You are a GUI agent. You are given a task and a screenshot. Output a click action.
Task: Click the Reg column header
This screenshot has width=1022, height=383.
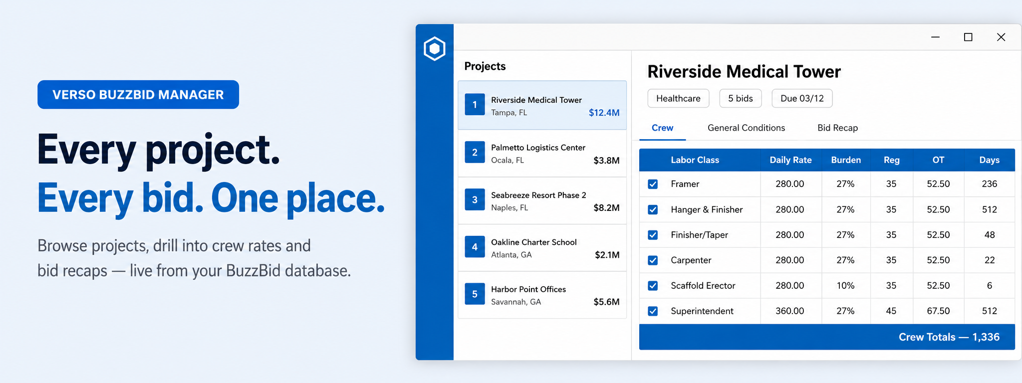coord(891,160)
